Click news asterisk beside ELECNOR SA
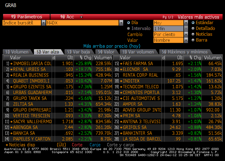Screen dimensions: 225x161 [x=121, y=69]
